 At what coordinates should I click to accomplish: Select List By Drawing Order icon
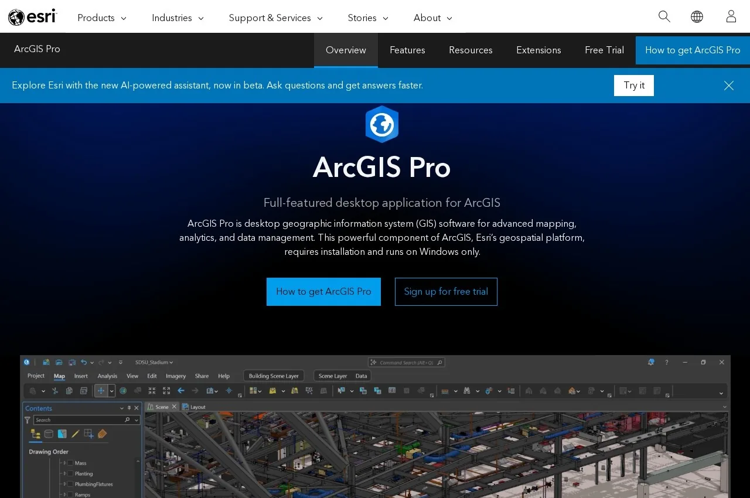tap(36, 434)
